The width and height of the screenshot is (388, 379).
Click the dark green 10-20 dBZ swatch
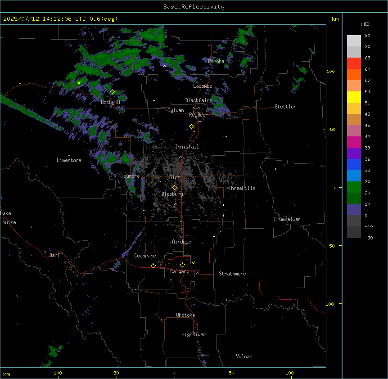pyautogui.click(x=354, y=199)
